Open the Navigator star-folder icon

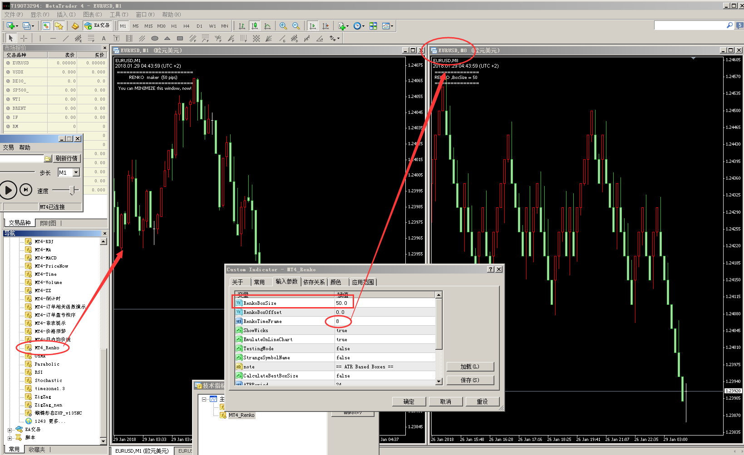[x=59, y=26]
